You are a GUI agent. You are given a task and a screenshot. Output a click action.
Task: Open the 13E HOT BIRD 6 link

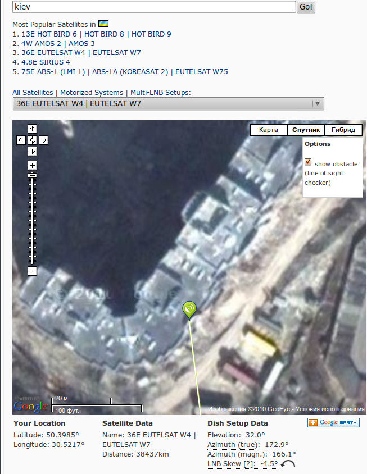point(49,34)
